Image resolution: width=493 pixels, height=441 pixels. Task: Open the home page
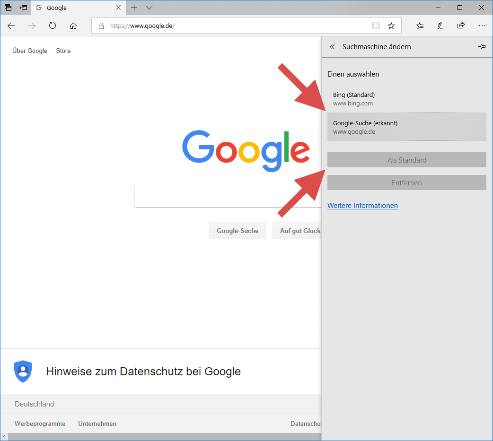[x=73, y=26]
